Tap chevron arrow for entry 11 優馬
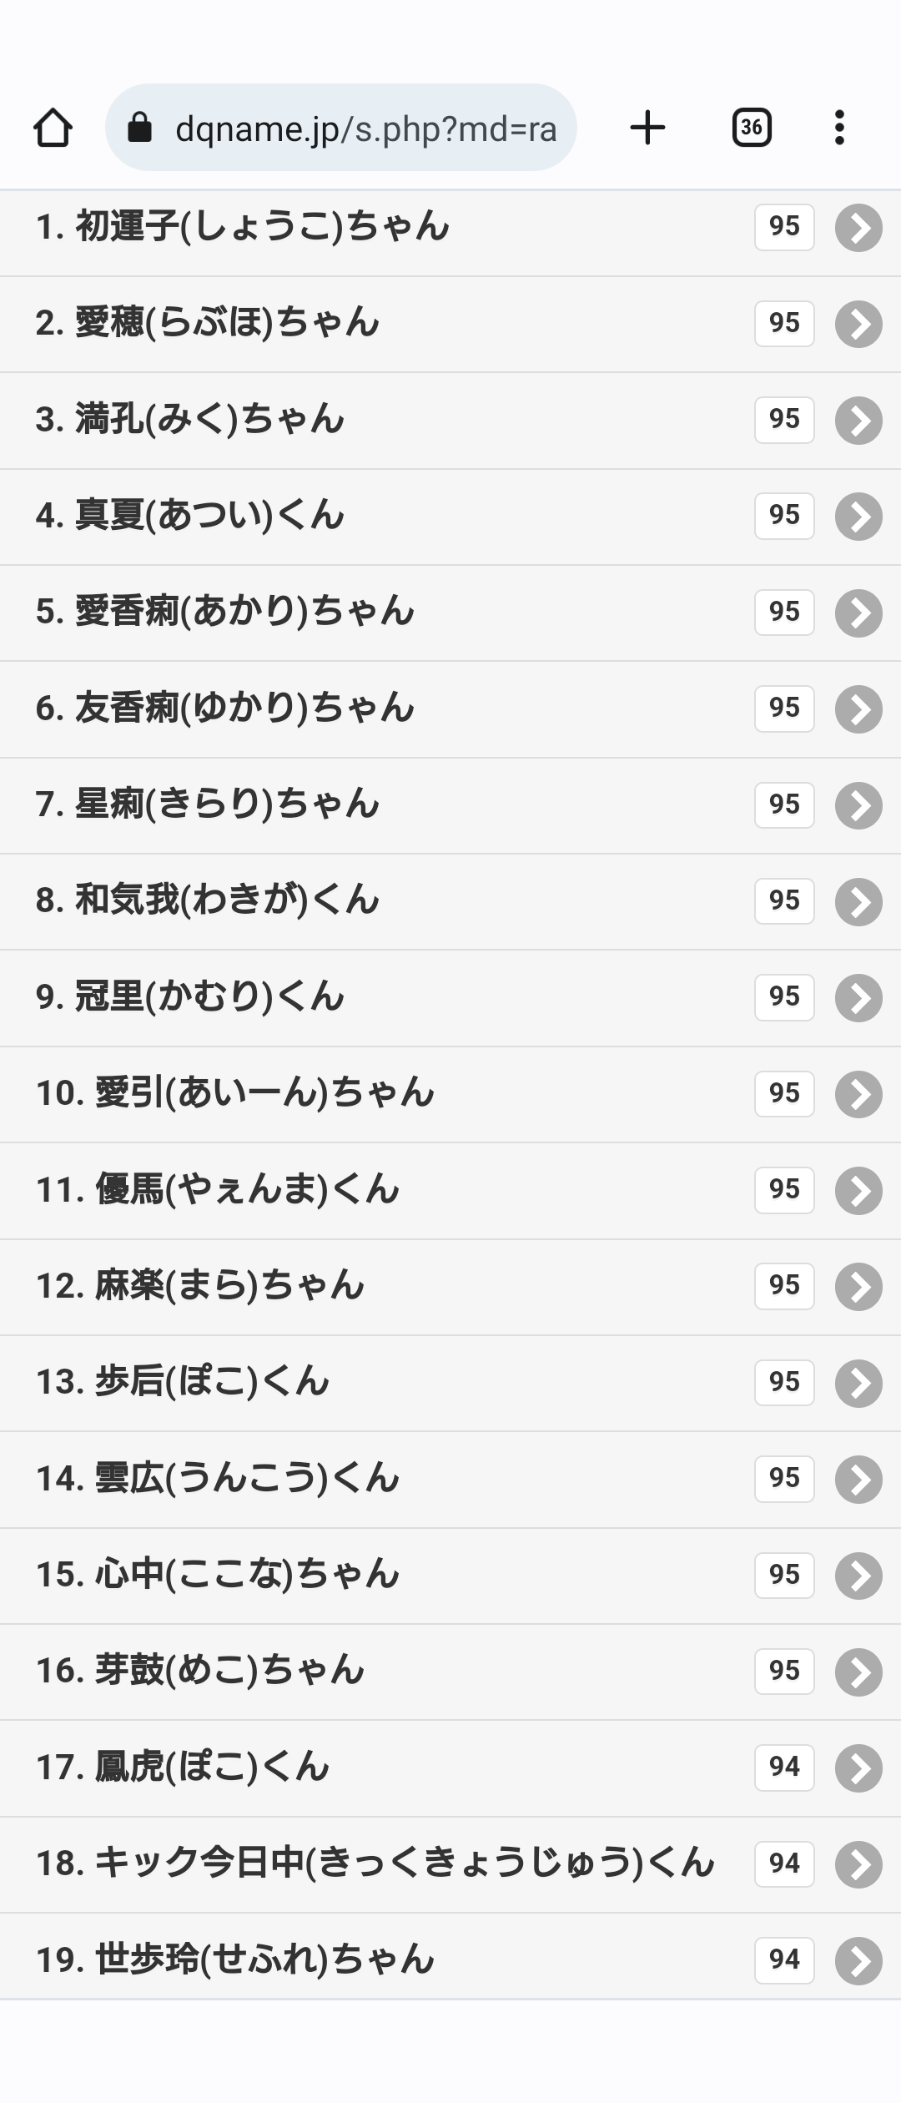 pos(858,1190)
